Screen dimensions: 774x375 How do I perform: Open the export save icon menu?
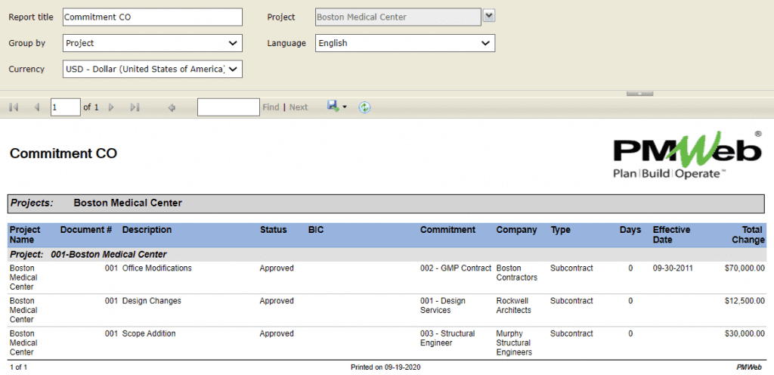336,107
